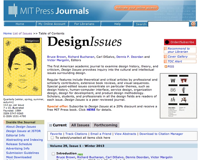Open Design Issues at JSTOR link
This screenshot has height=160, width=200.
22,131
